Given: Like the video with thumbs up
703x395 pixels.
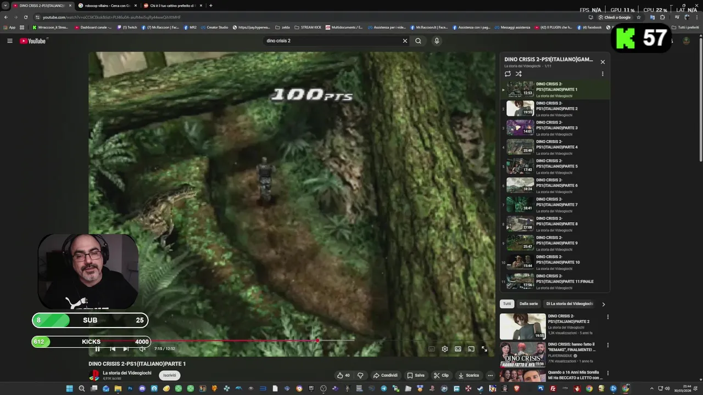Looking at the screenshot, I should point(343,375).
